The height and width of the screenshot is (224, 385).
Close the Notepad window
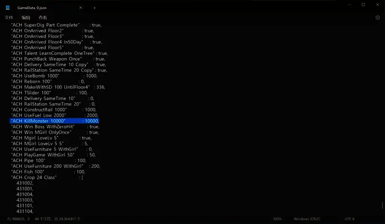[377, 5]
